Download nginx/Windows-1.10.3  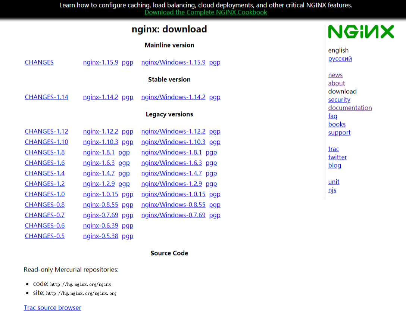point(173,142)
